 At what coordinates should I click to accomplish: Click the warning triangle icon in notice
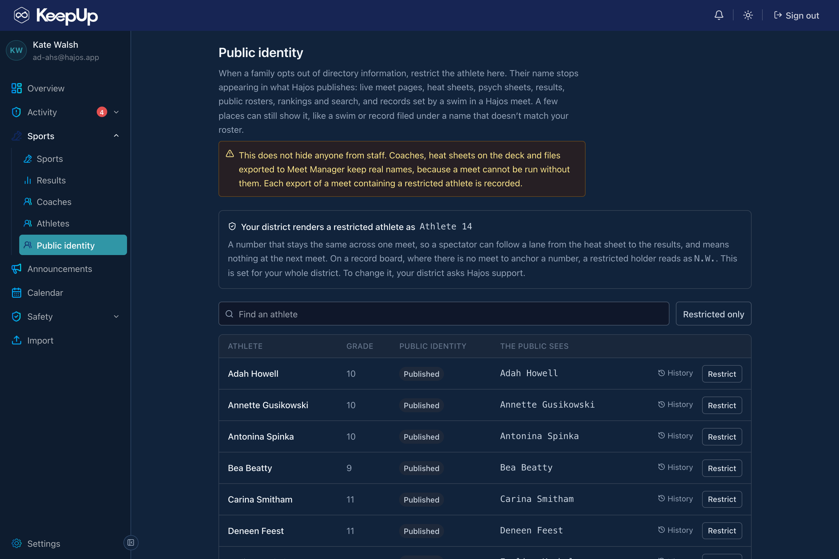coord(230,154)
